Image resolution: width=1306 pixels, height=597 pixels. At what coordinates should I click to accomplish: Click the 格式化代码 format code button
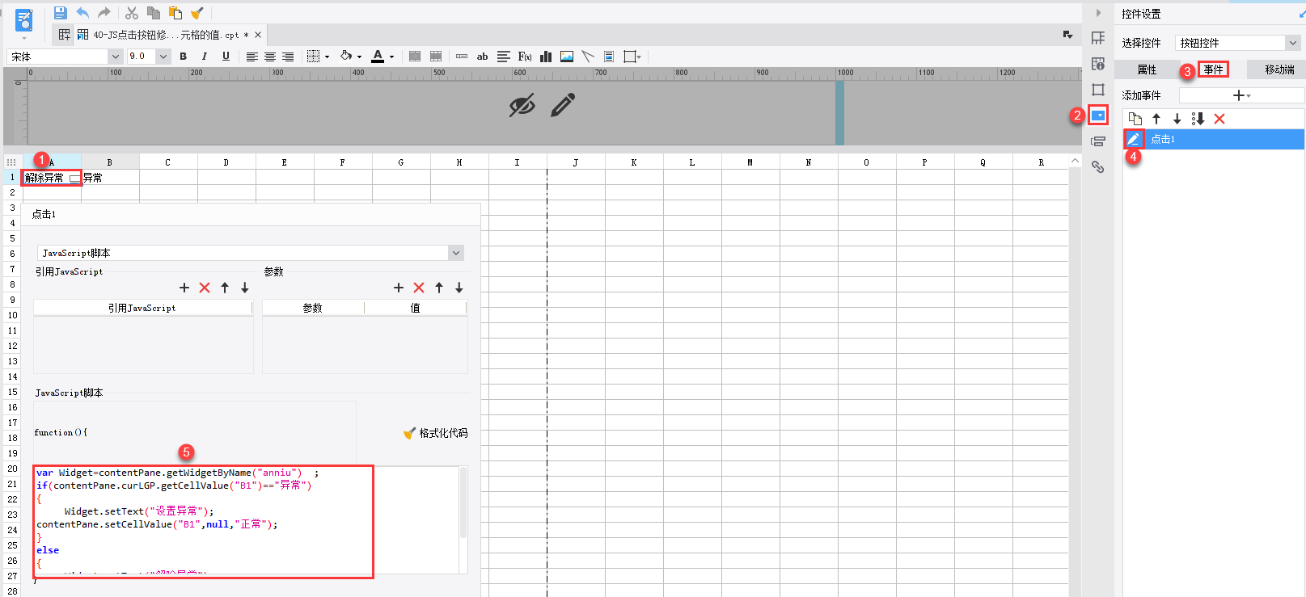tap(436, 433)
